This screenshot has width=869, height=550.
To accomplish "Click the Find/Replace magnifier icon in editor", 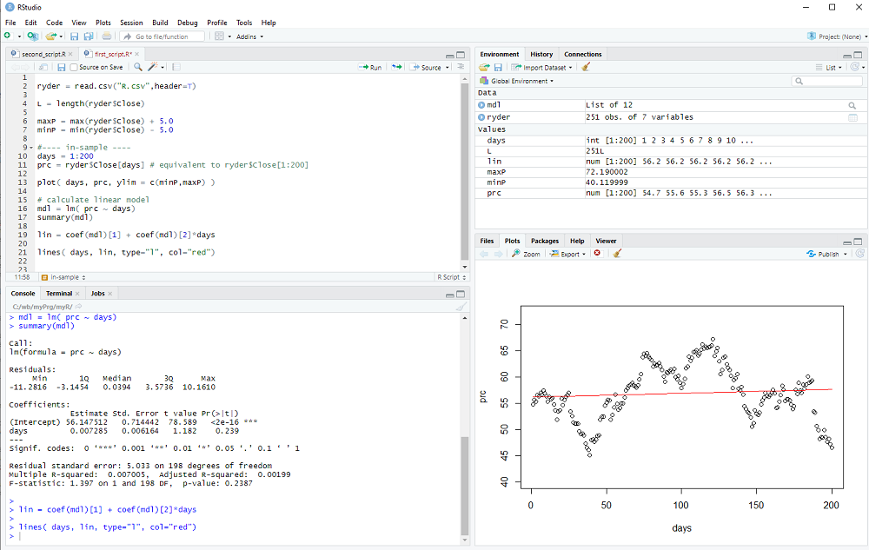I will [138, 67].
